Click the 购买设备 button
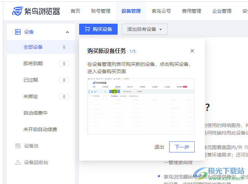Screen dimensions: 248x184 tap(98, 29)
